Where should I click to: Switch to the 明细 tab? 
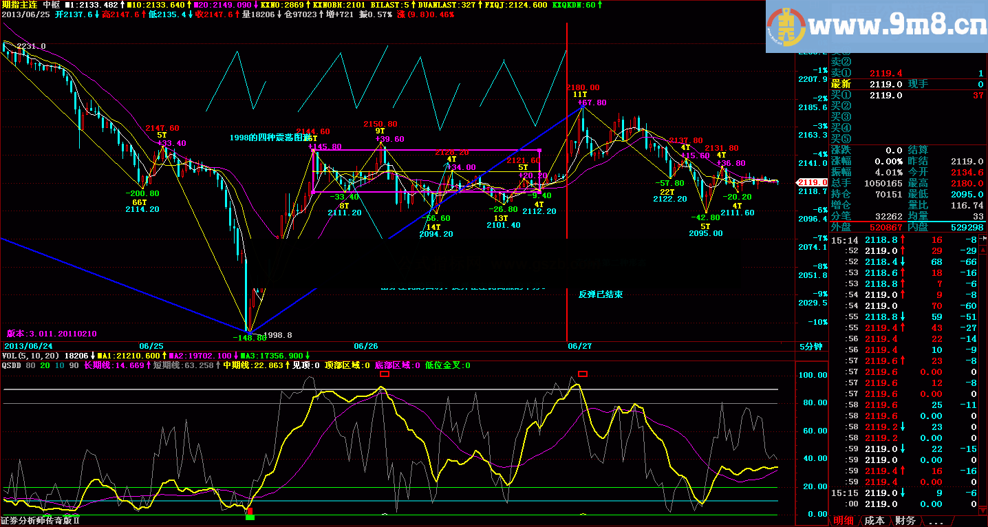(844, 521)
